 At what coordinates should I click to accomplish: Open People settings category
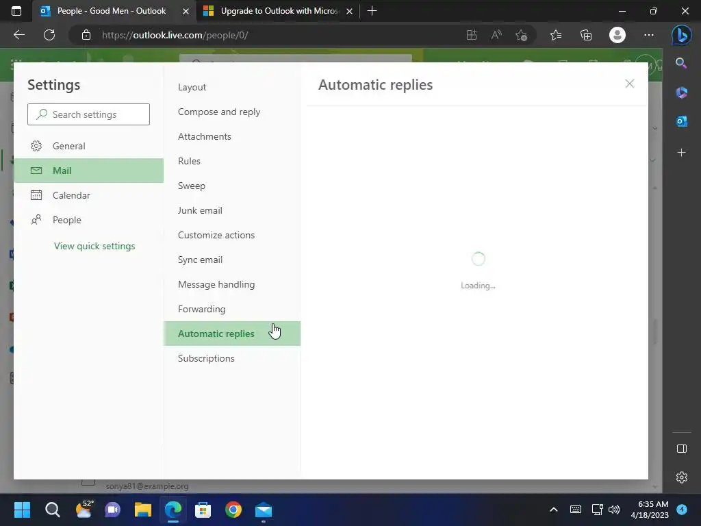coord(88,220)
